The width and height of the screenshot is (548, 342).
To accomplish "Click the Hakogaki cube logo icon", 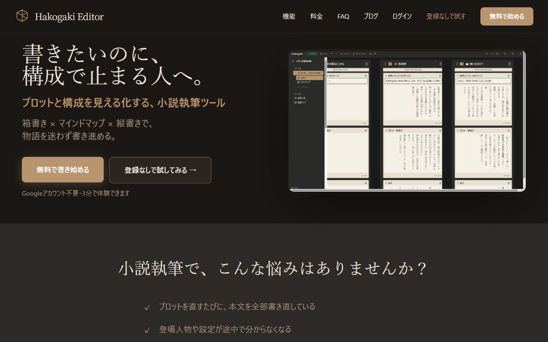I will 22,16.
